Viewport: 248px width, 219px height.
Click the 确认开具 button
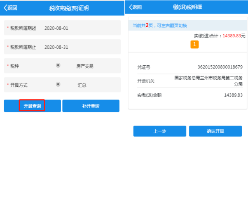click(x=215, y=131)
